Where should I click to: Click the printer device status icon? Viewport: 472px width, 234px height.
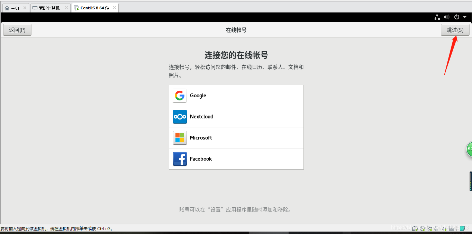(x=437, y=228)
